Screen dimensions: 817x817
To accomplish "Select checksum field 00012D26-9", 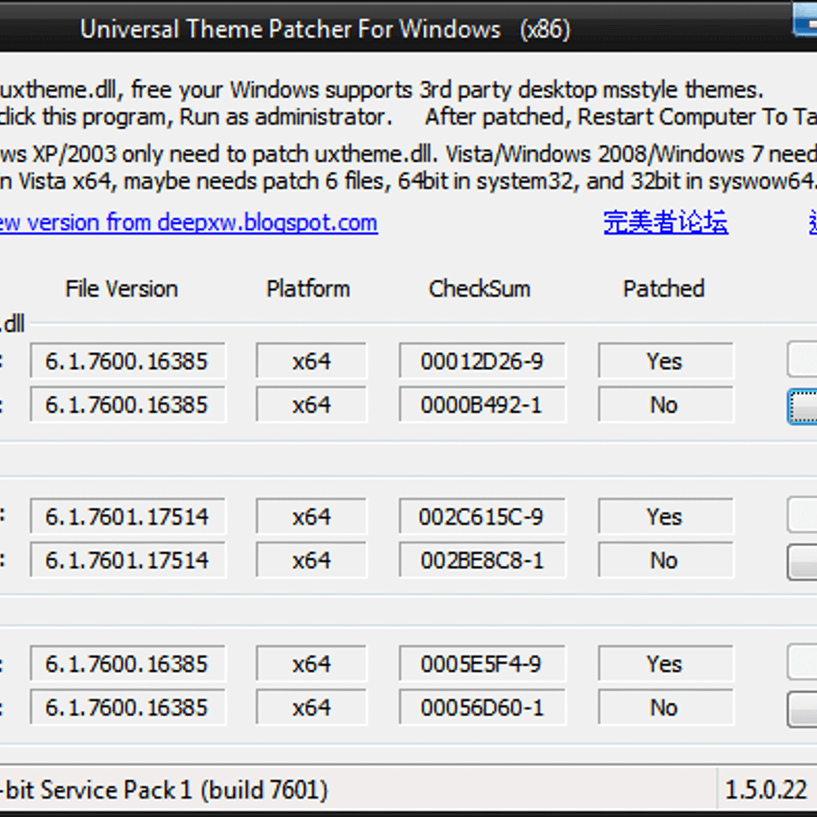I will 482,361.
